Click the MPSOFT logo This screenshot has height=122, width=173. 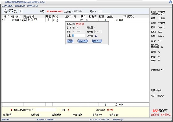pos(160,111)
